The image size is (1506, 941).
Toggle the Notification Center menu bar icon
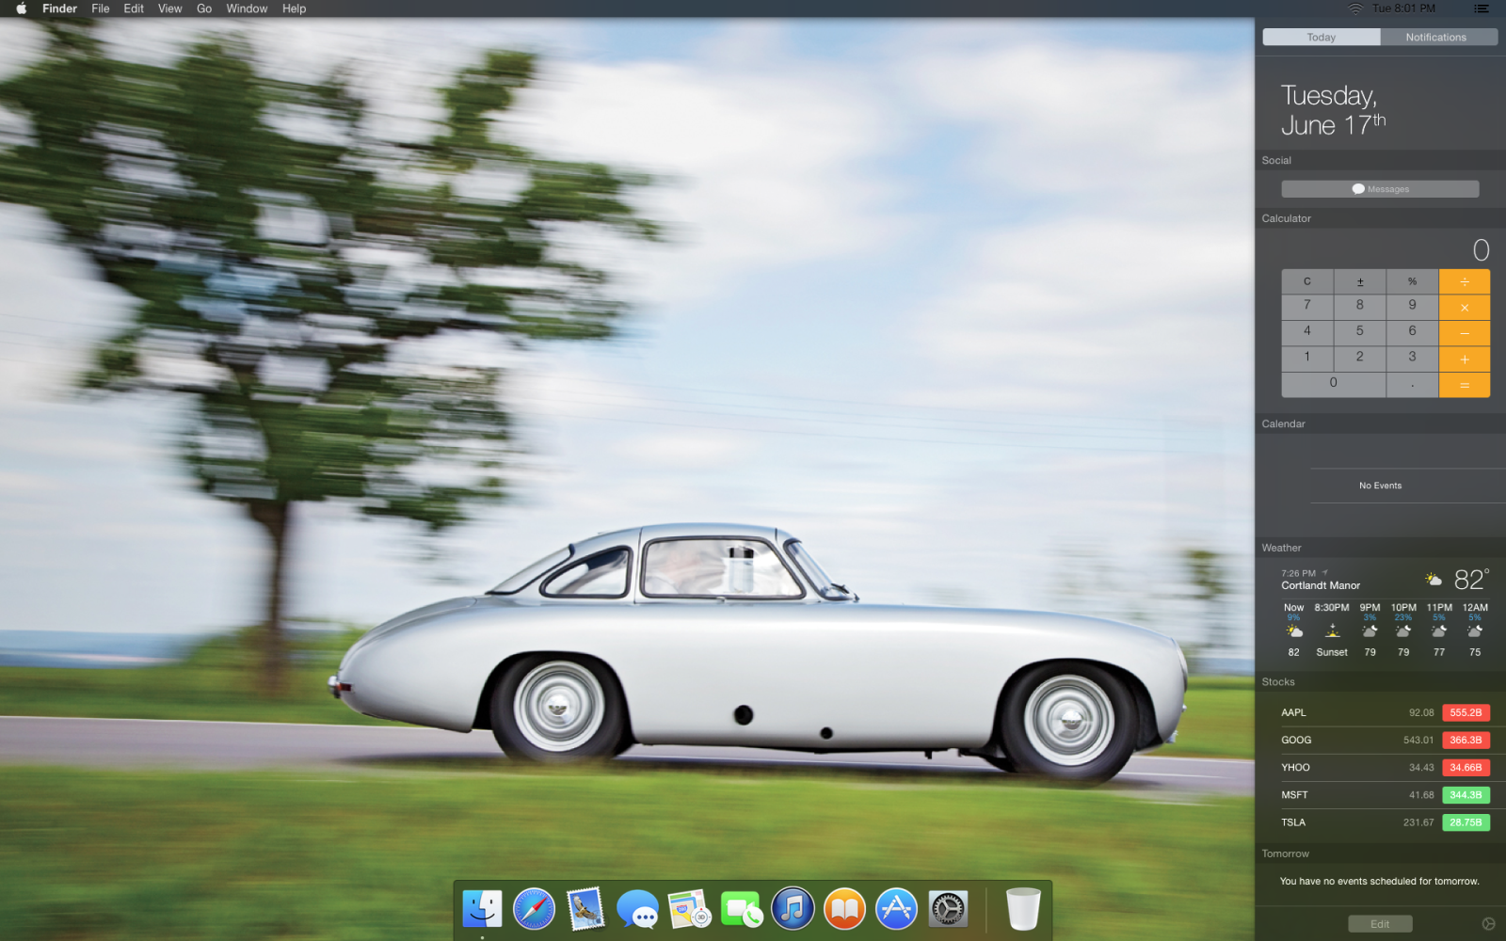pos(1481,8)
